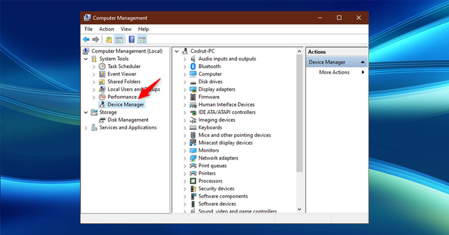
Task: Click the Forward navigation arrow on the toolbar
Action: [x=96, y=39]
